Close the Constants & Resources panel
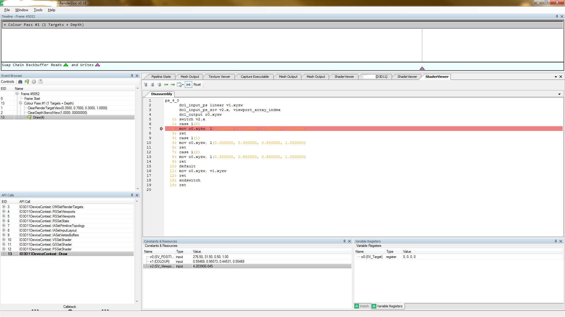 (350, 241)
